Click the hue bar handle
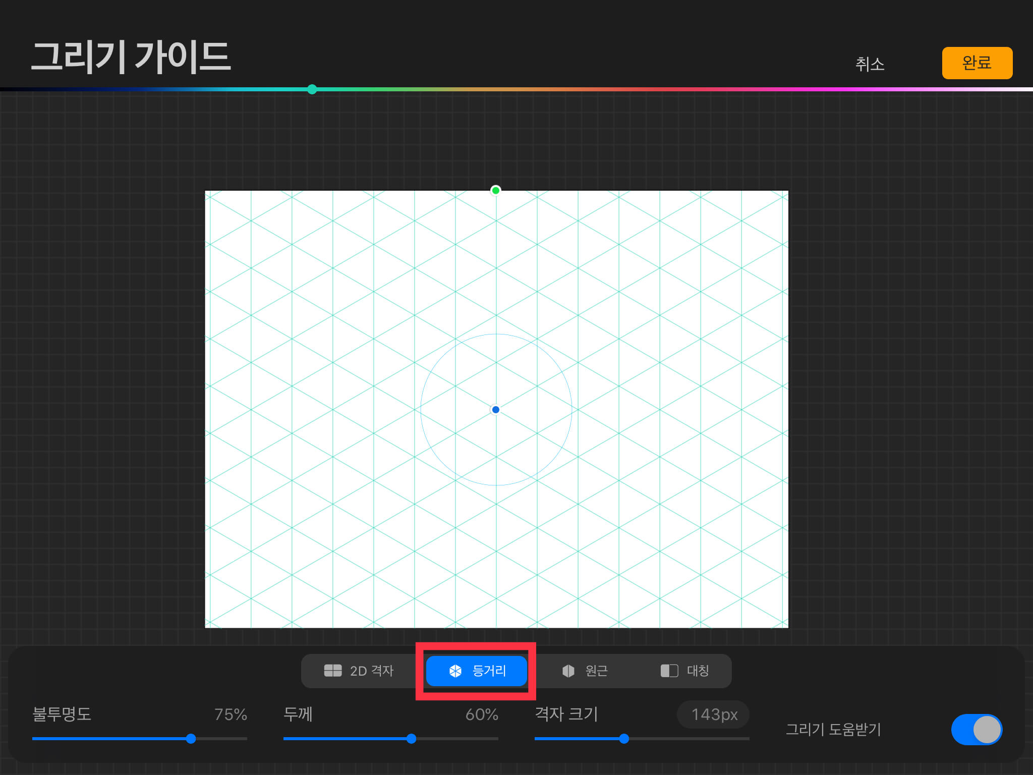The image size is (1033, 775). [312, 89]
